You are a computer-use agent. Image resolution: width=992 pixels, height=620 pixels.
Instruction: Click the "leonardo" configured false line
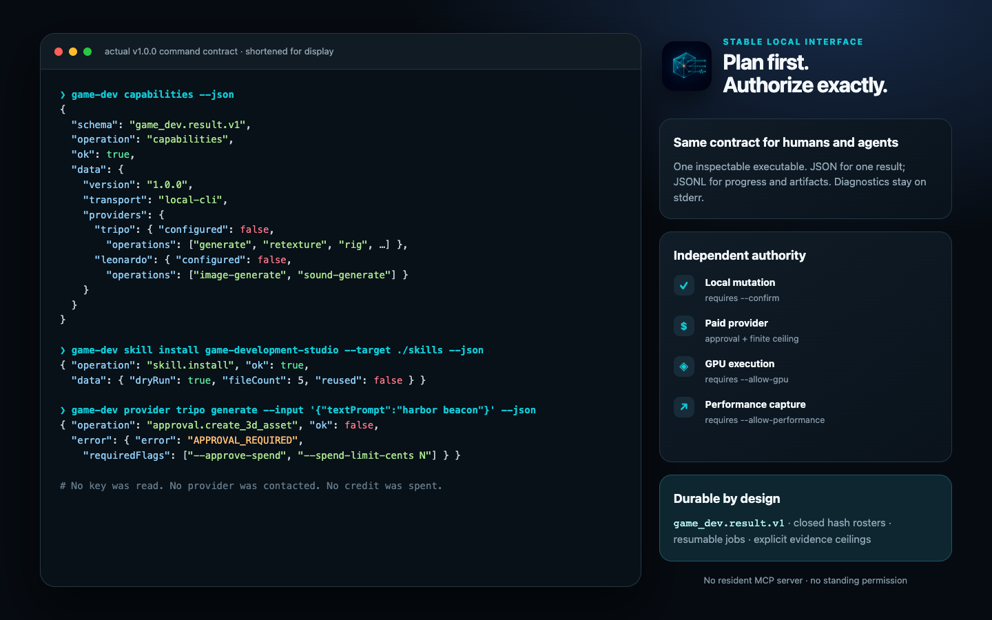coord(193,260)
